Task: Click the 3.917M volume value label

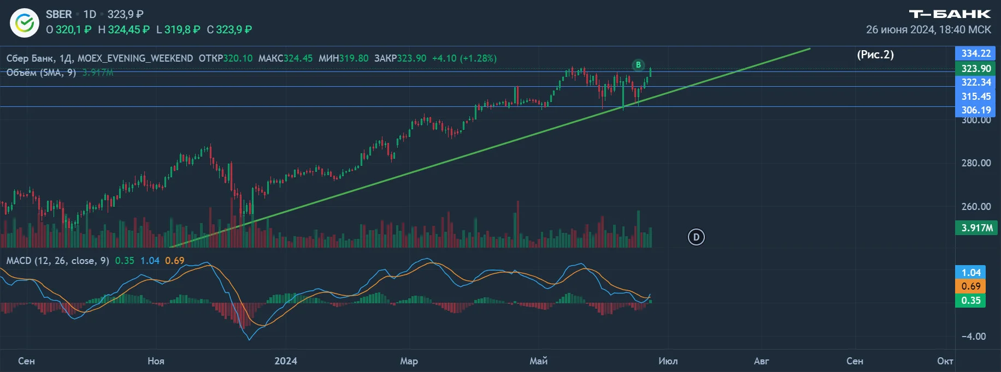Action: [x=976, y=228]
